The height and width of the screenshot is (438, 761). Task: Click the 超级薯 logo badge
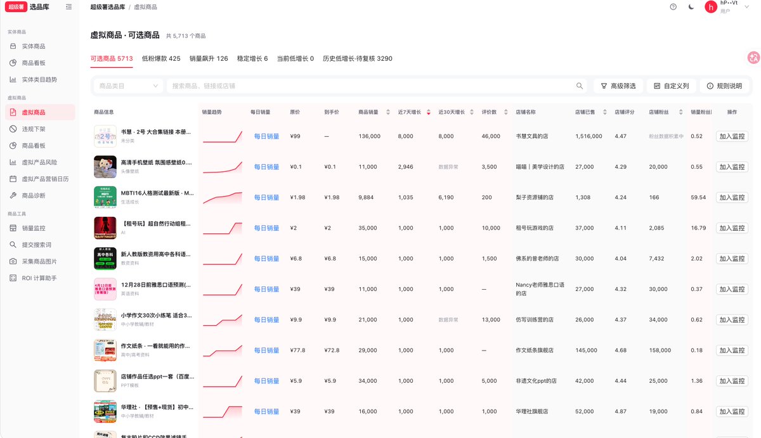(16, 7)
